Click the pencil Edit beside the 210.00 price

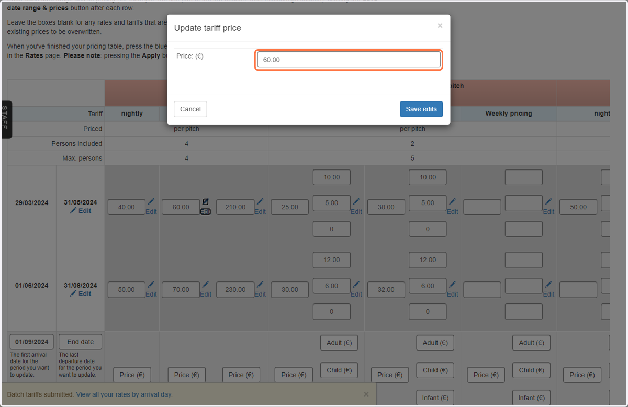coord(260,207)
